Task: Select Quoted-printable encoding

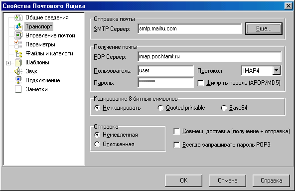Action: click(160, 108)
